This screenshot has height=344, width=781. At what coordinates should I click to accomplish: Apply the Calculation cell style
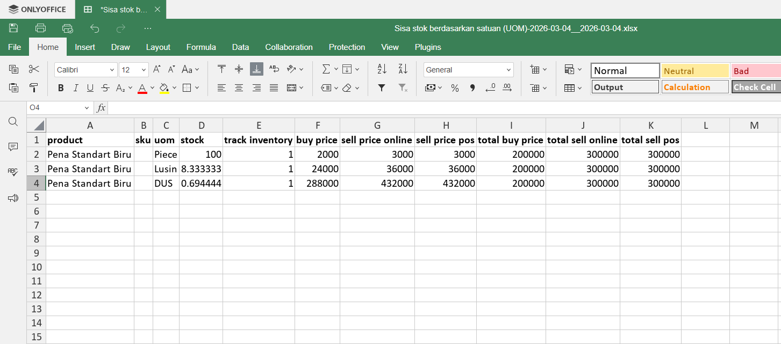695,87
